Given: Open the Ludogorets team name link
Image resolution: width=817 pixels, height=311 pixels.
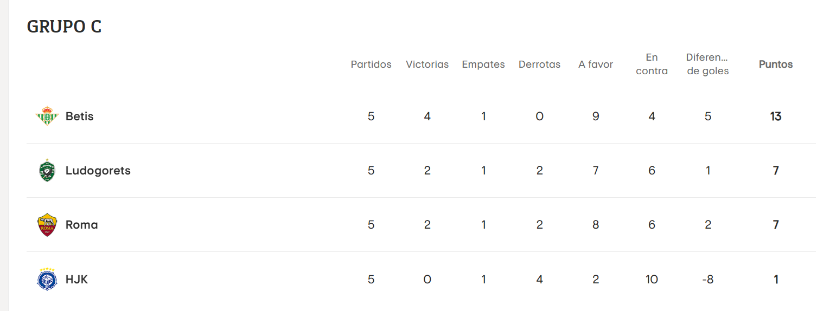Looking at the screenshot, I should pyautogui.click(x=98, y=171).
